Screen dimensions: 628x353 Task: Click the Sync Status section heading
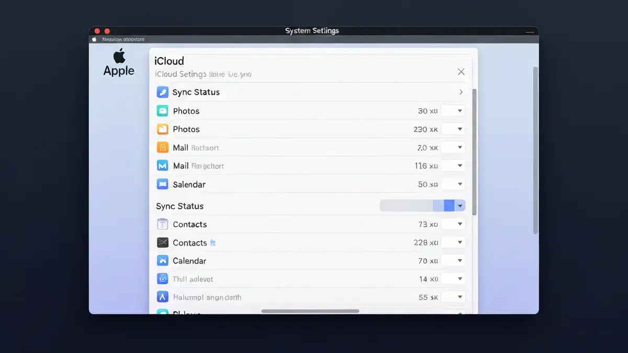[180, 206]
